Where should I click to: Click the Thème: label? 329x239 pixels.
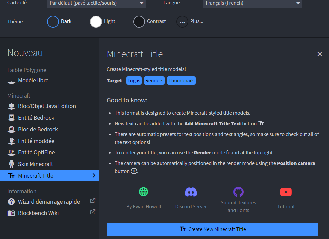coord(16,22)
